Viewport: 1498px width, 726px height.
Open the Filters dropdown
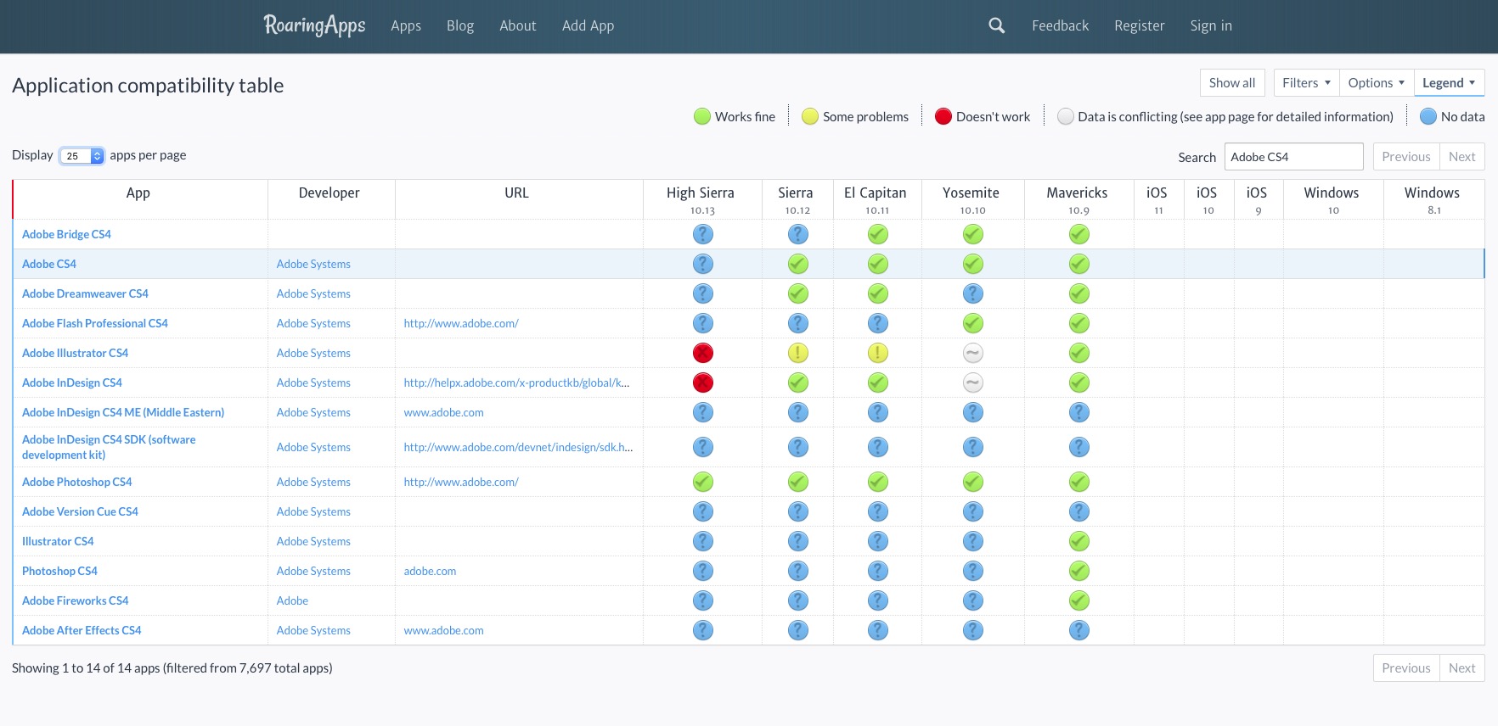tap(1305, 83)
